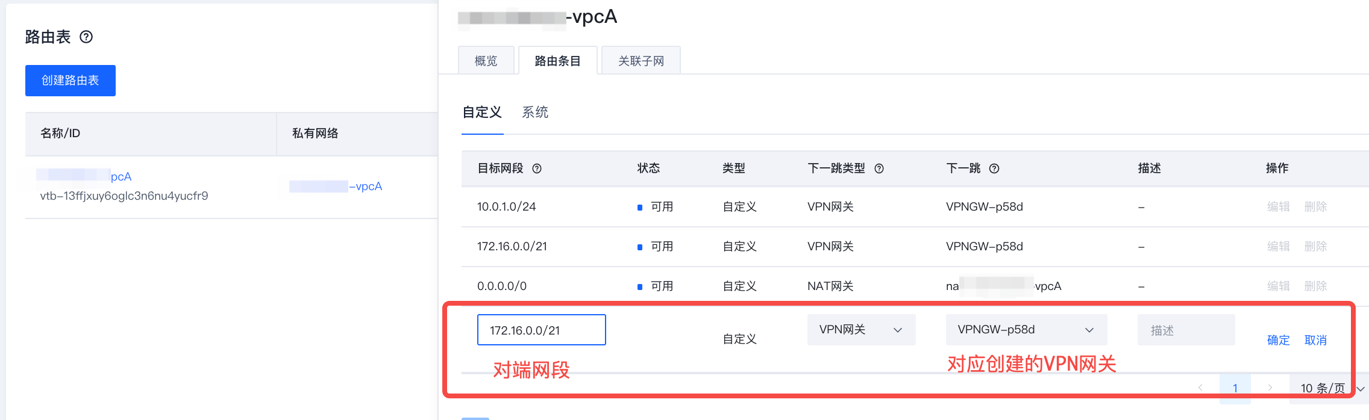1369x420 pixels.
Task: Select the 自定义 routes sub-tab
Action: pyautogui.click(x=482, y=113)
